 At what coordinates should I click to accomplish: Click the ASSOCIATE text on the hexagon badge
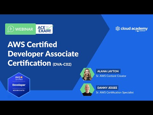click(19, 90)
